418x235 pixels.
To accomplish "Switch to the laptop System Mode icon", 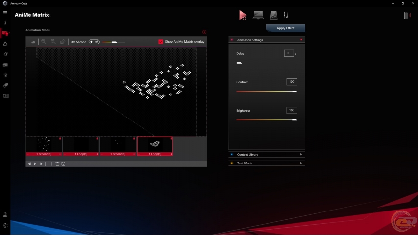I will coord(258,15).
